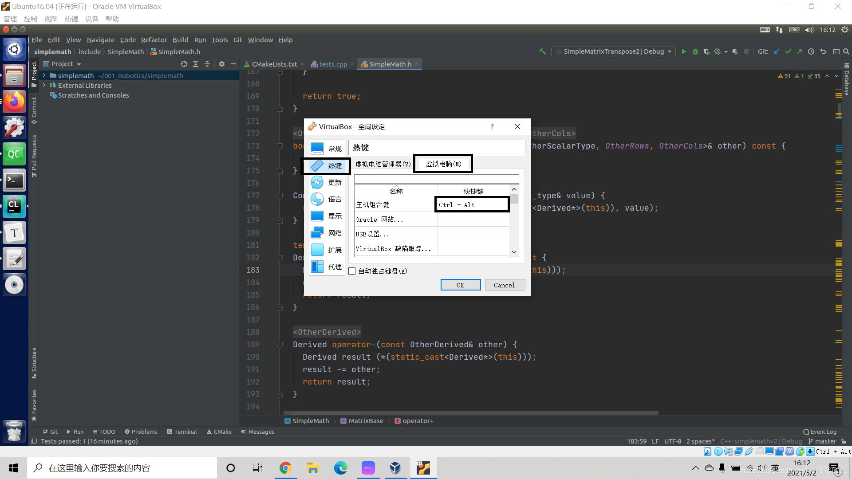
Task: Cancel the VirtualBox settings dialog
Action: click(x=505, y=285)
